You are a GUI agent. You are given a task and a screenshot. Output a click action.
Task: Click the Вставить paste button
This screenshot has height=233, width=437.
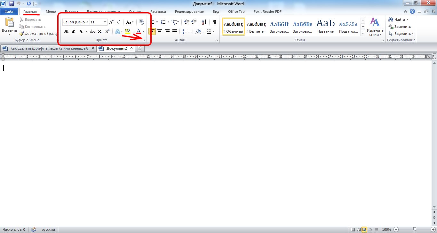pos(9,26)
